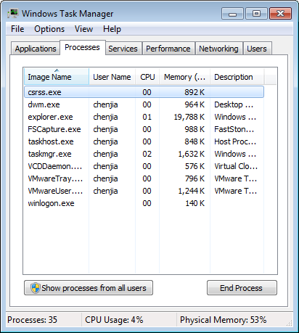Click the Desktop... description of dwm.exe
Image resolution: width=299 pixels, height=333 pixels.
click(x=234, y=104)
